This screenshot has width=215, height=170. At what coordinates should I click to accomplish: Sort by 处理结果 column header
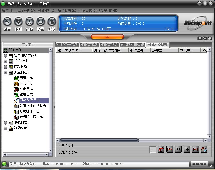(140, 50)
